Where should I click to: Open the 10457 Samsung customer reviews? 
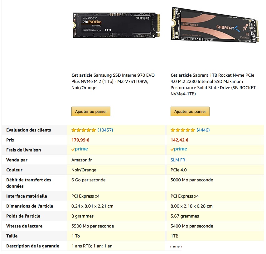click(x=105, y=130)
